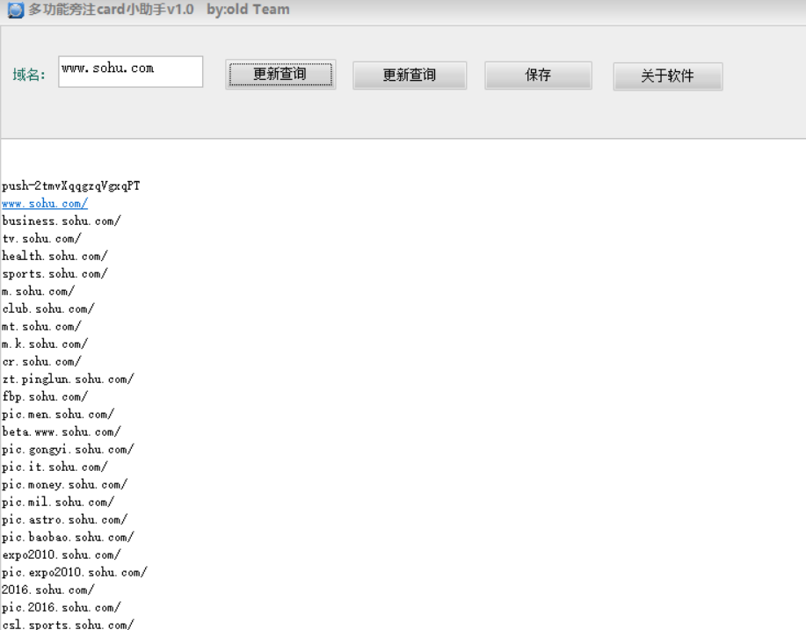Select the pic.it.sohu.com/ entry
This screenshot has width=806, height=630.
pyautogui.click(x=54, y=467)
